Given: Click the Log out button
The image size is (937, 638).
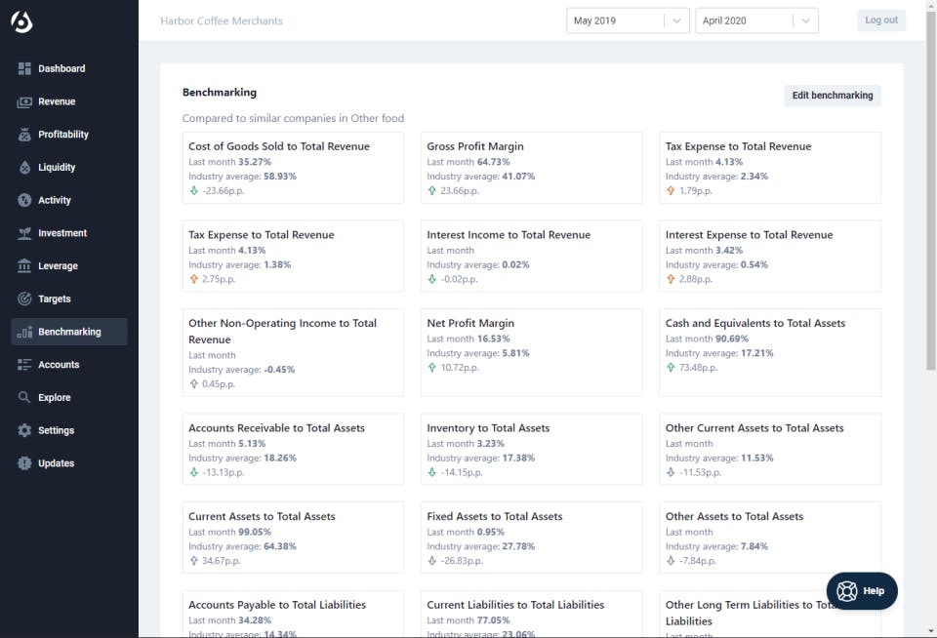Looking at the screenshot, I should pyautogui.click(x=881, y=20).
